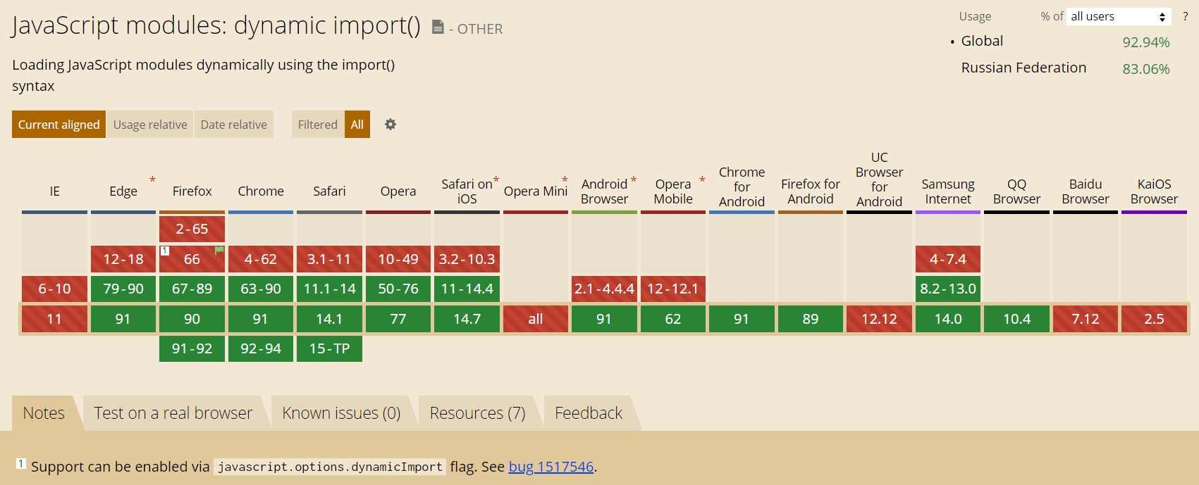Select the Safari 11.1-14 version cell
The width and height of the screenshot is (1199, 485).
pos(329,289)
